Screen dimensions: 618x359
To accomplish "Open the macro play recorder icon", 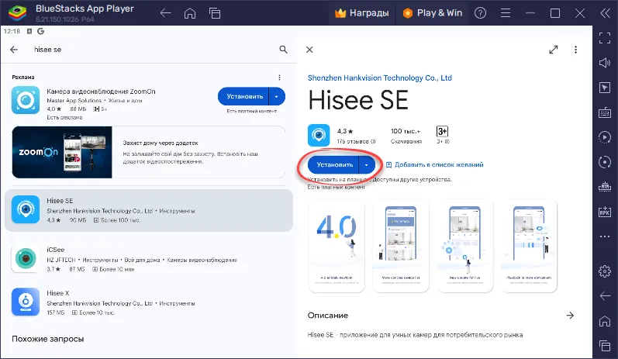I will click(605, 137).
